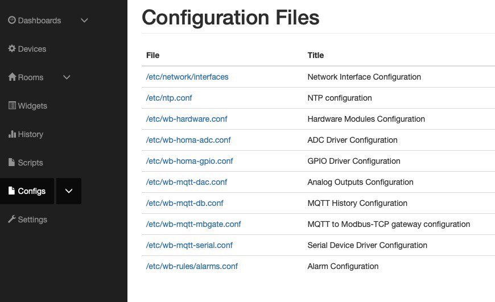Open /etc/wb-rules/alarms.conf link
The width and height of the screenshot is (495, 302).
tap(192, 266)
